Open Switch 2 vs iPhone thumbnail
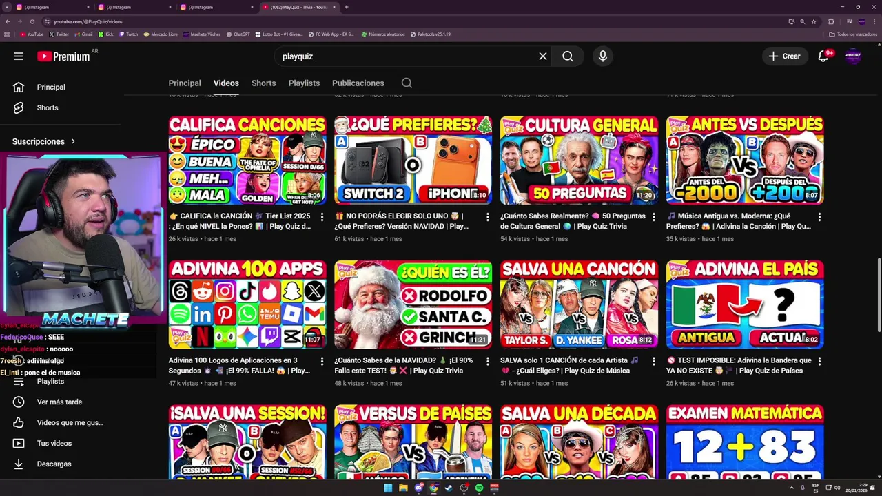This screenshot has width=882, height=496. tap(413, 160)
